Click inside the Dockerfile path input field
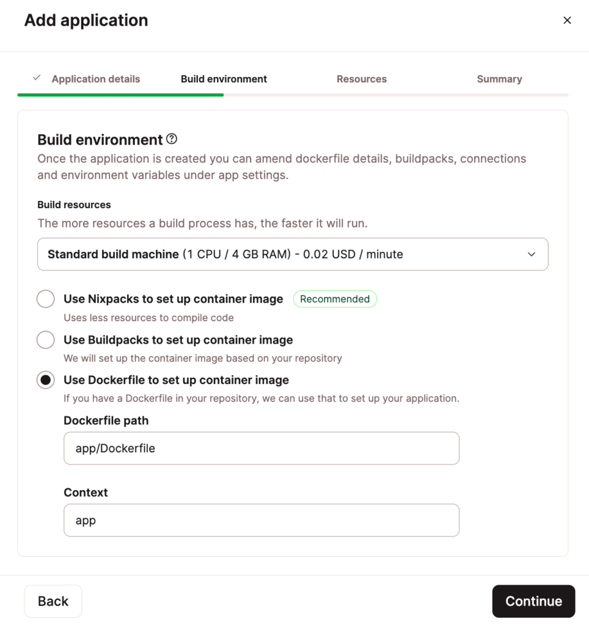 262,447
